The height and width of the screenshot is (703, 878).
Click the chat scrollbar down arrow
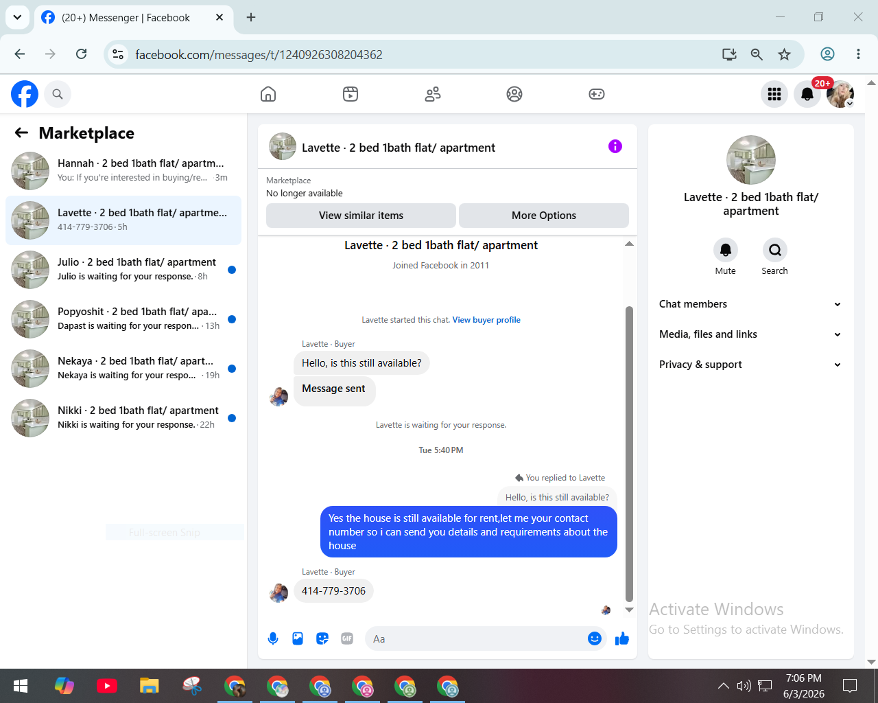[629, 610]
